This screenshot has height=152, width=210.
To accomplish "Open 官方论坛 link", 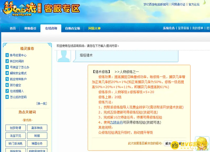I will click(194, 4).
